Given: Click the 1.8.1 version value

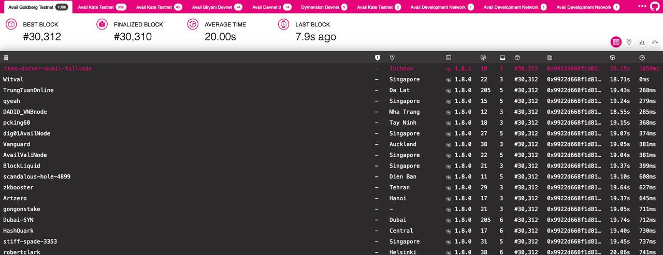Looking at the screenshot, I should pos(463,69).
